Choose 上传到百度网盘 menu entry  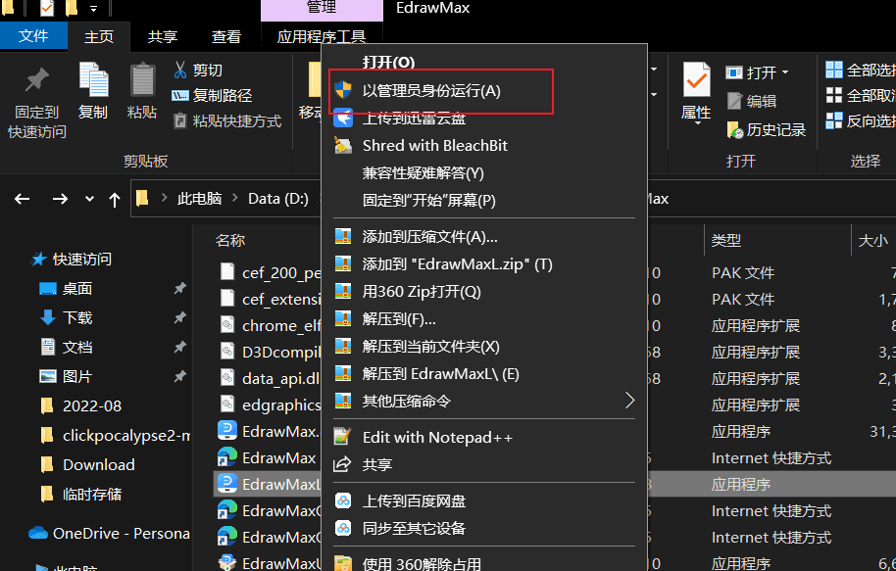pyautogui.click(x=484, y=501)
